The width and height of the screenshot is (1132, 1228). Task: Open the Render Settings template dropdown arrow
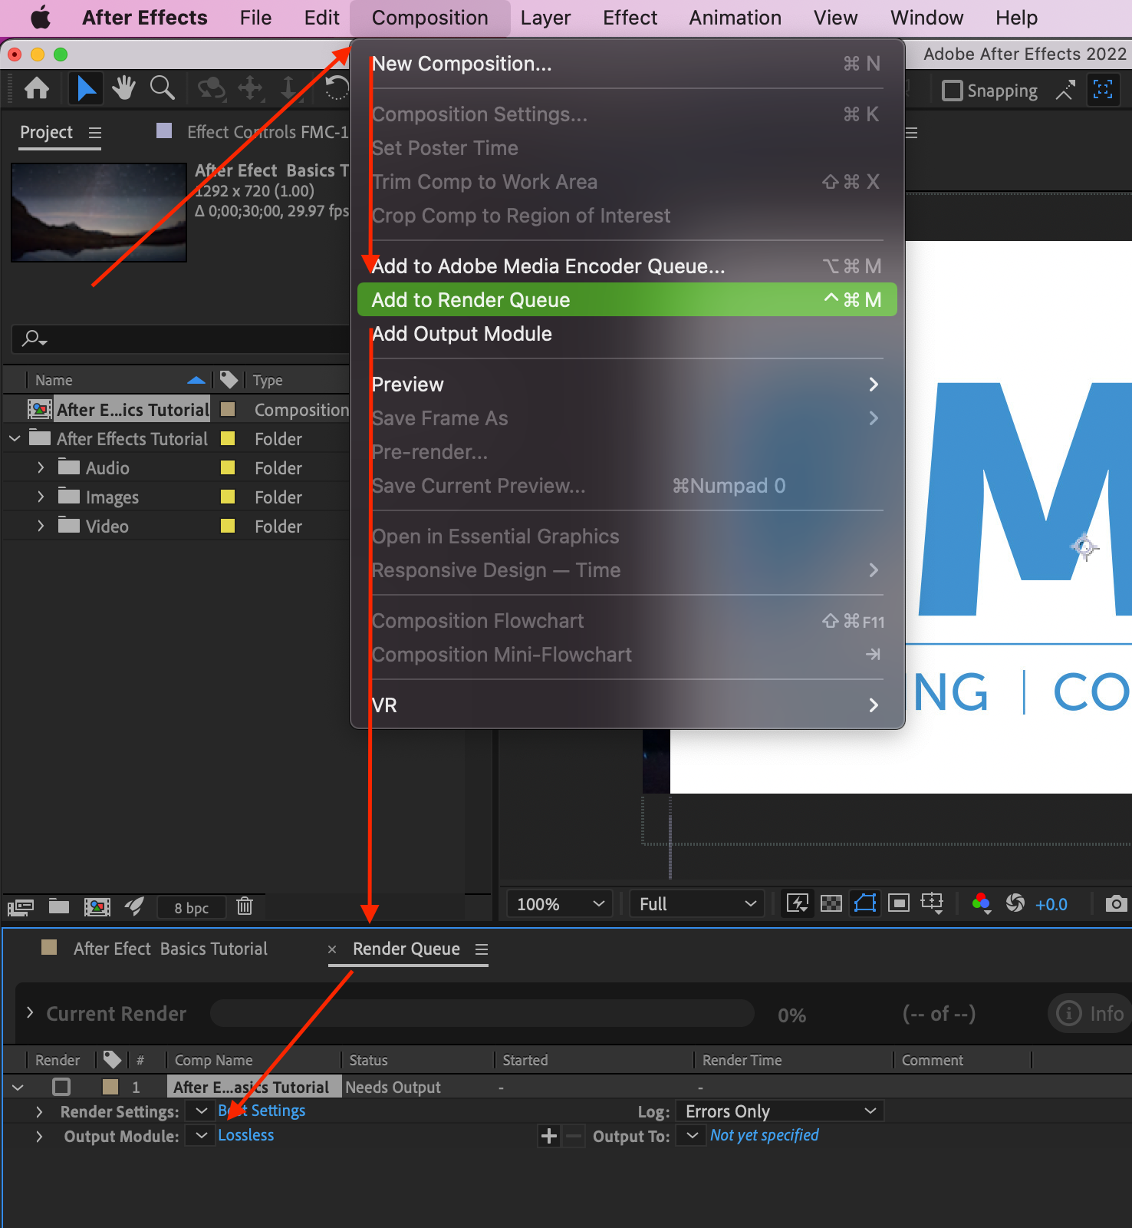(202, 1111)
